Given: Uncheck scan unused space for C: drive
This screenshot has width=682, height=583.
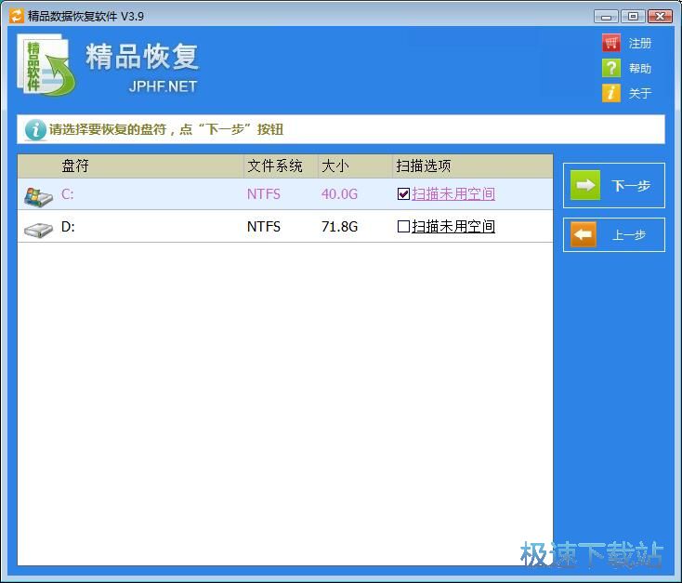Looking at the screenshot, I should click(x=403, y=193).
